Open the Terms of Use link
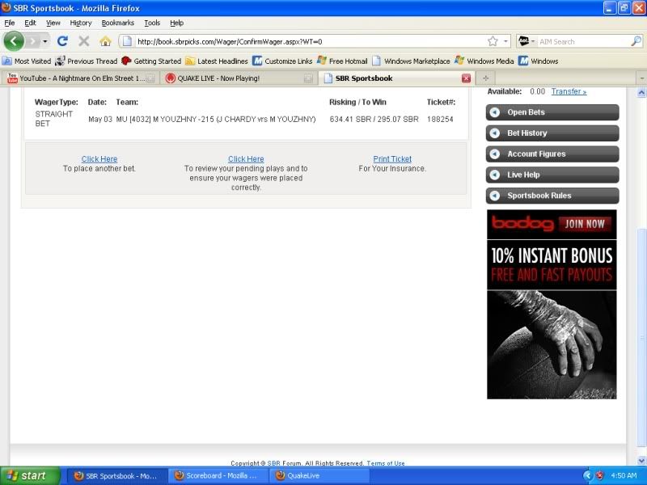This screenshot has width=647, height=485. tap(386, 463)
